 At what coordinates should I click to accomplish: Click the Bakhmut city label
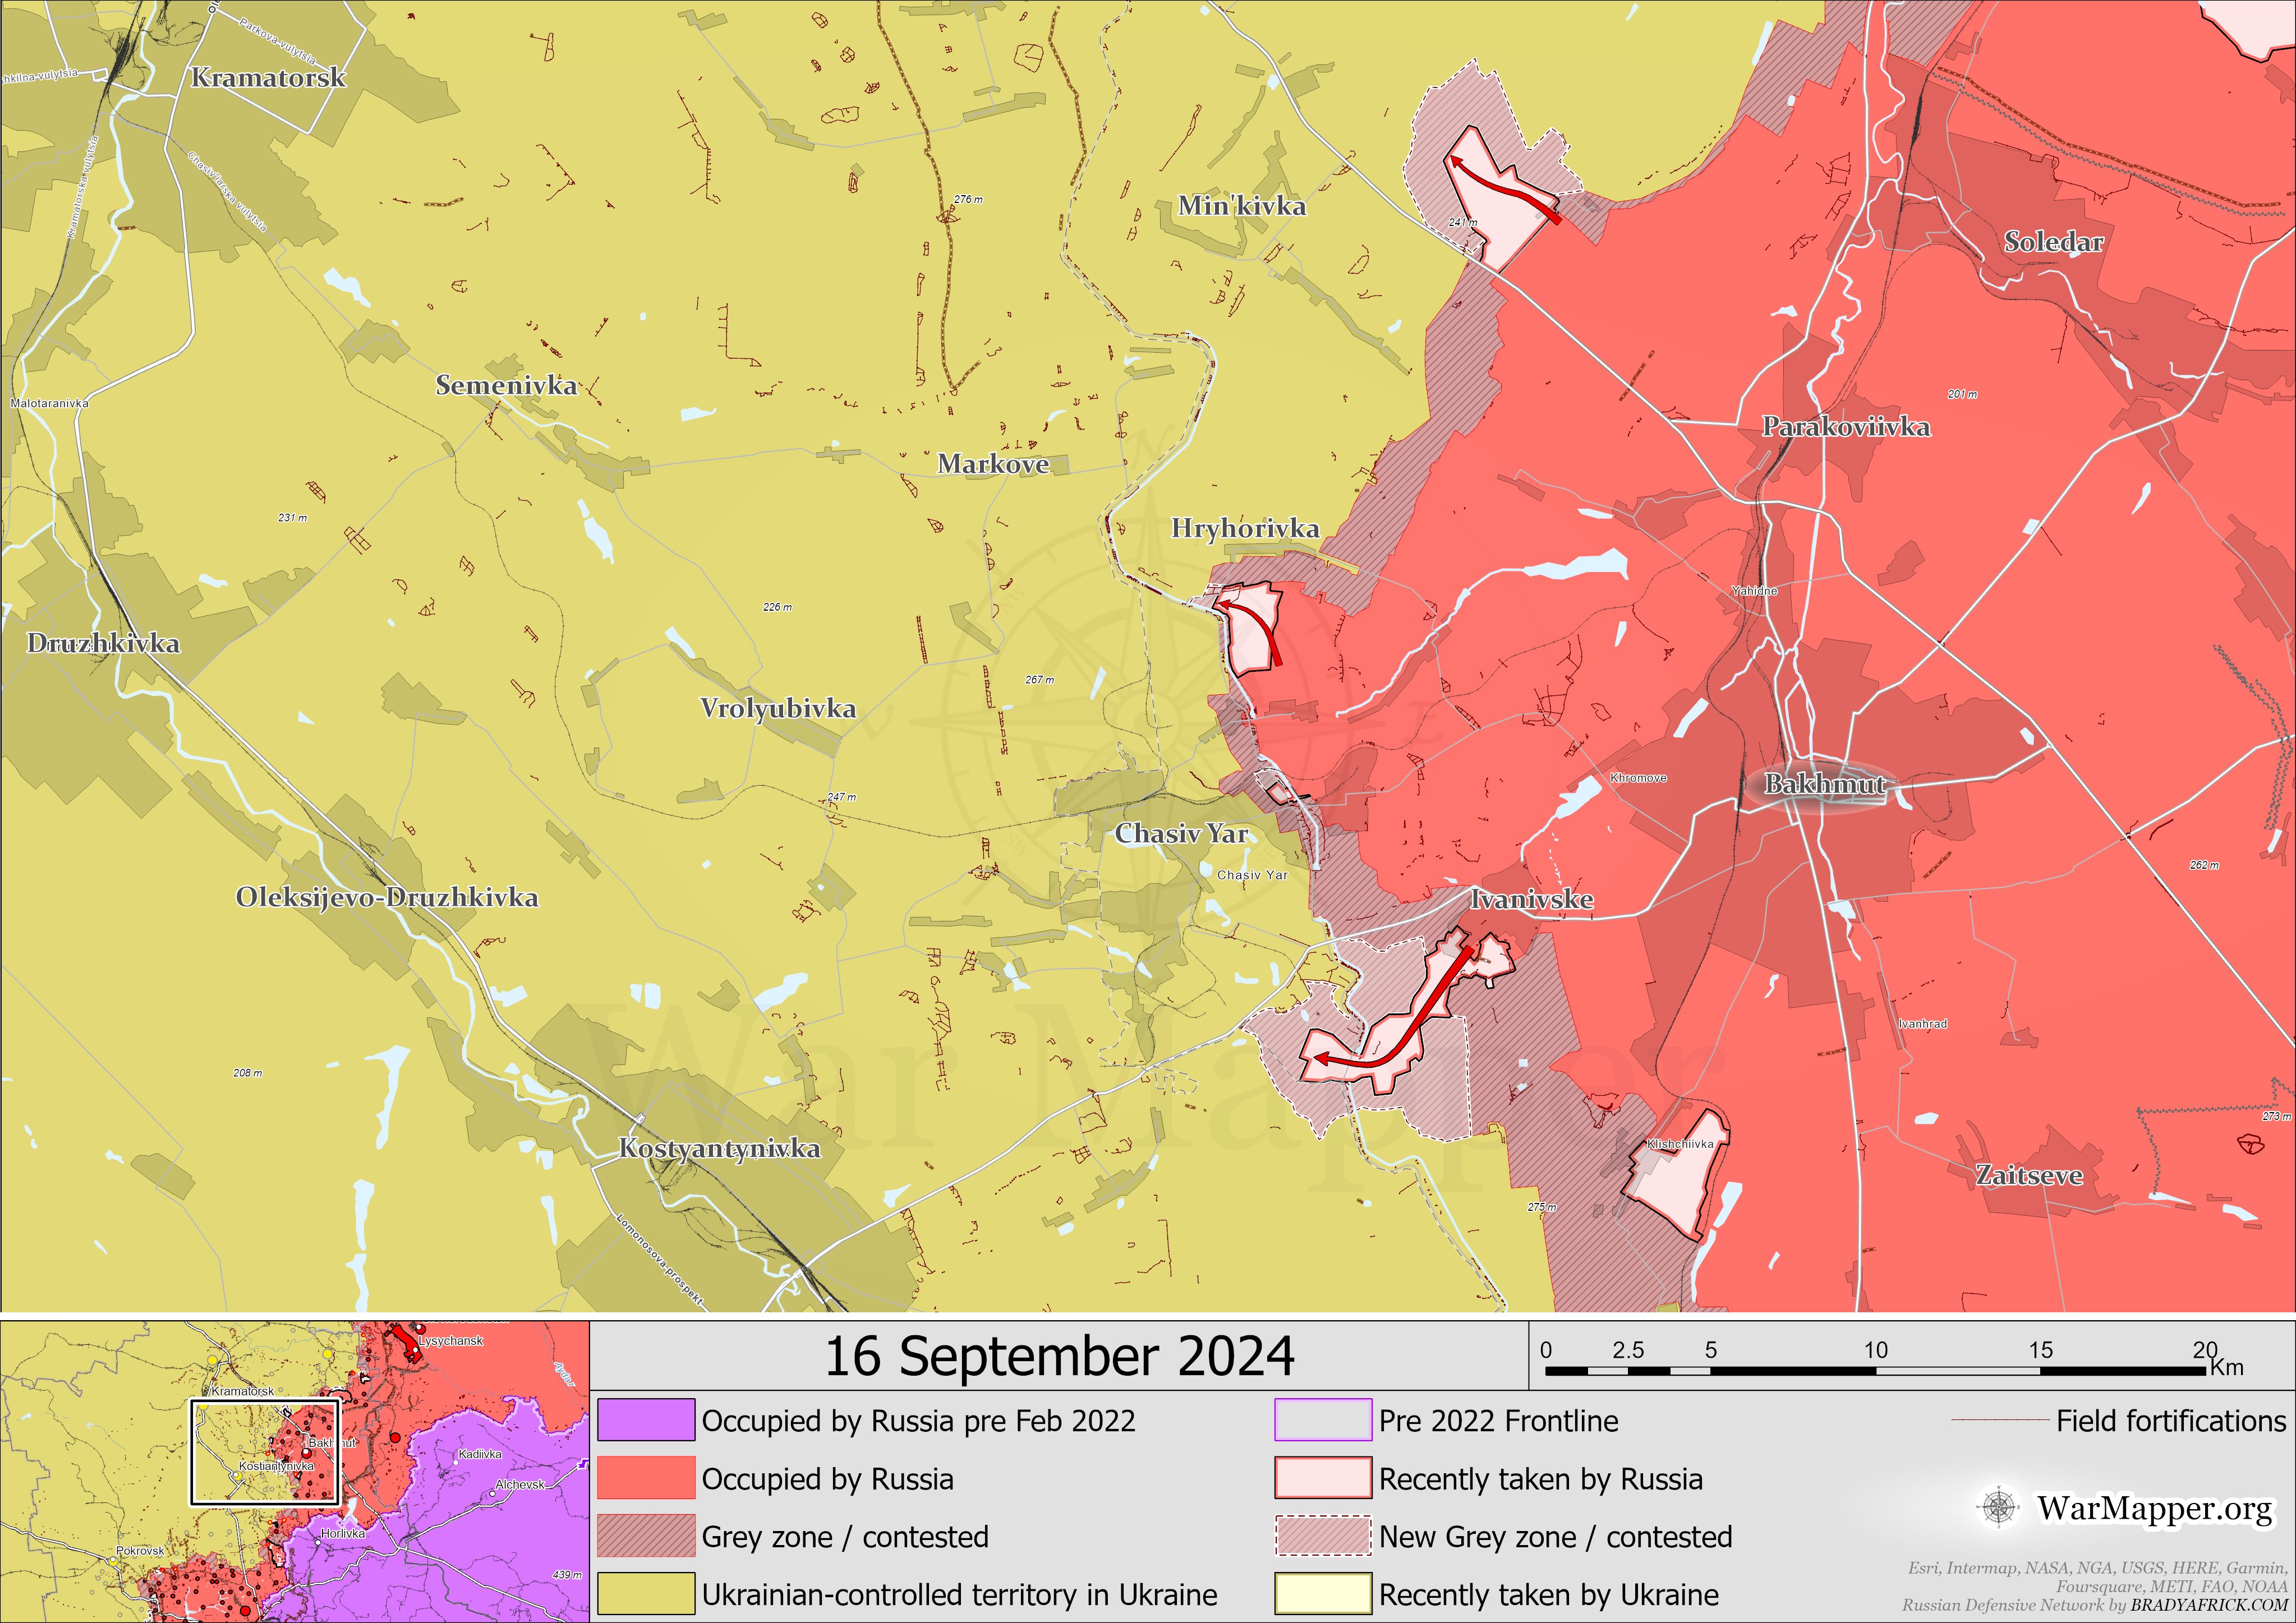pyautogui.click(x=1824, y=784)
